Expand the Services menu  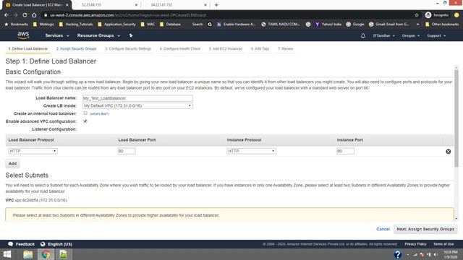pos(57,35)
